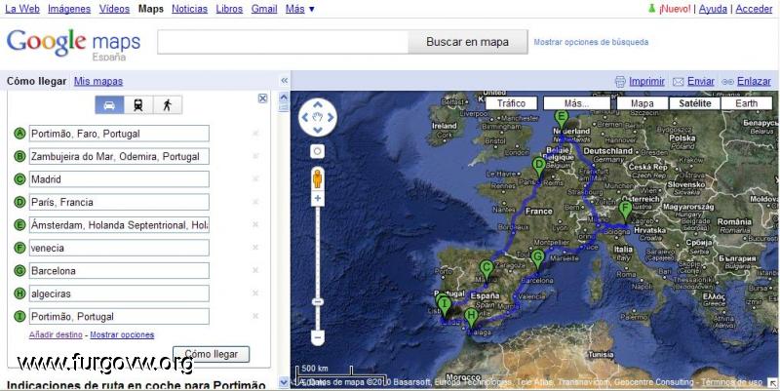Click the green H marker icon beside algeciras field
The width and height of the screenshot is (780, 391).
[19, 293]
